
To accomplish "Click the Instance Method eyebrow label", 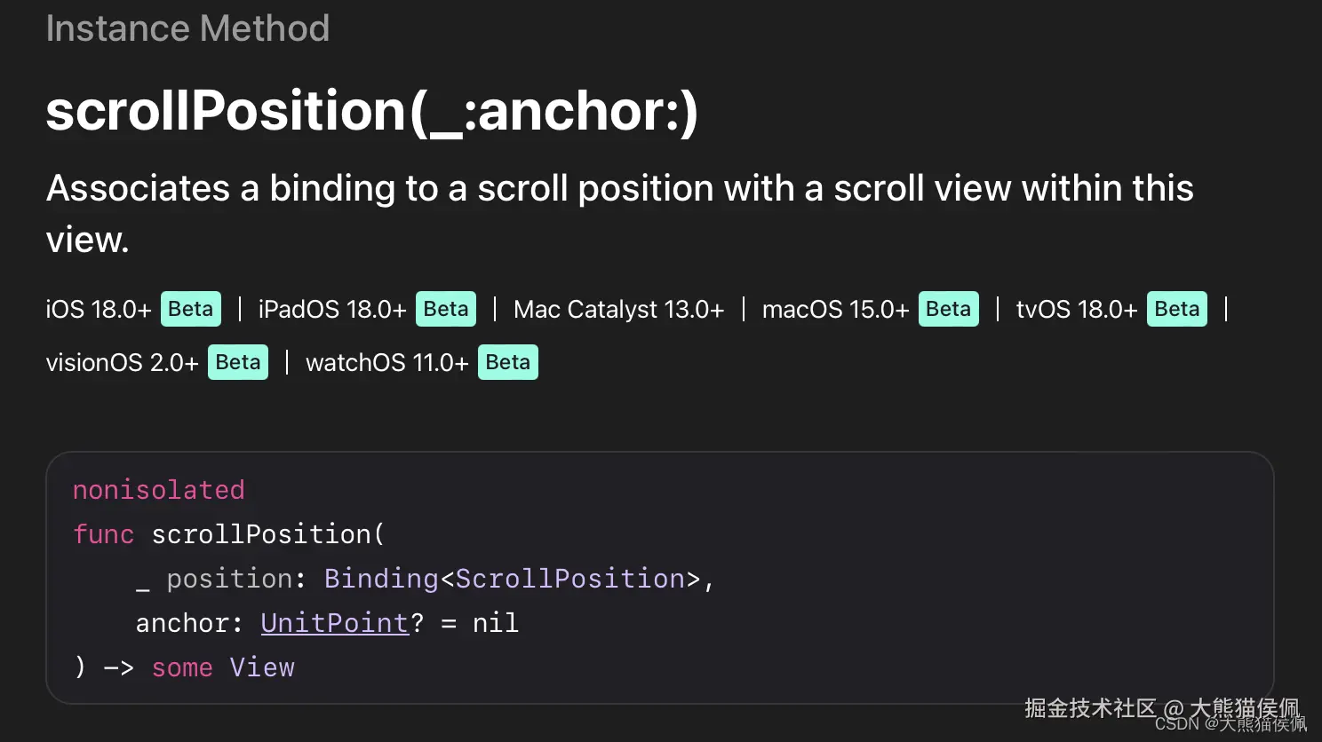I will point(187,28).
